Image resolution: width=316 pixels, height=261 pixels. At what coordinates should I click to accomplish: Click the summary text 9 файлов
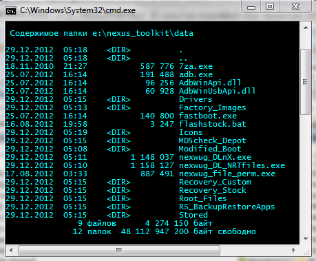(97, 223)
